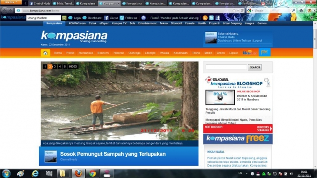Image resolution: width=317 pixels, height=178 pixels.
Task: Click Logout link
Action: click(x=258, y=41)
